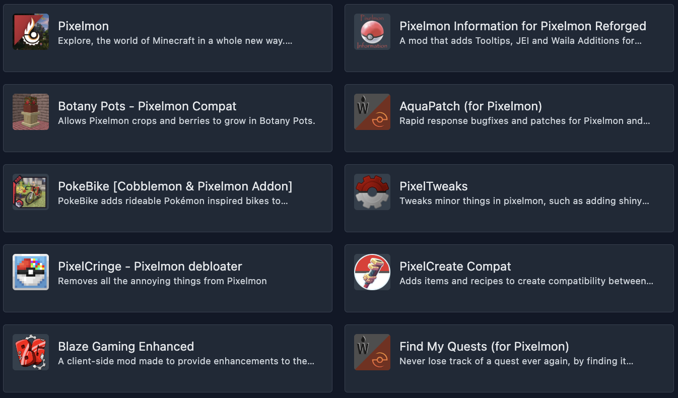
Task: Select PixelCringe debloater description text
Action: click(162, 281)
